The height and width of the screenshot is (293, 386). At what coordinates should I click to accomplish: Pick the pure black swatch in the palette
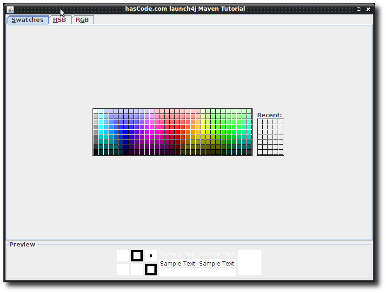[x=97, y=152]
